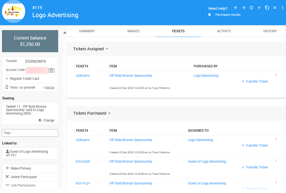Go to previous participant with back arrow
Screen dimensions: 286x193
[x=236, y=8]
